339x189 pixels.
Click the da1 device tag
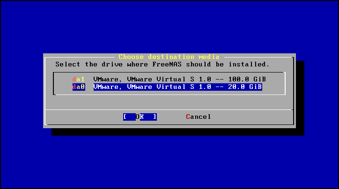click(x=79, y=79)
